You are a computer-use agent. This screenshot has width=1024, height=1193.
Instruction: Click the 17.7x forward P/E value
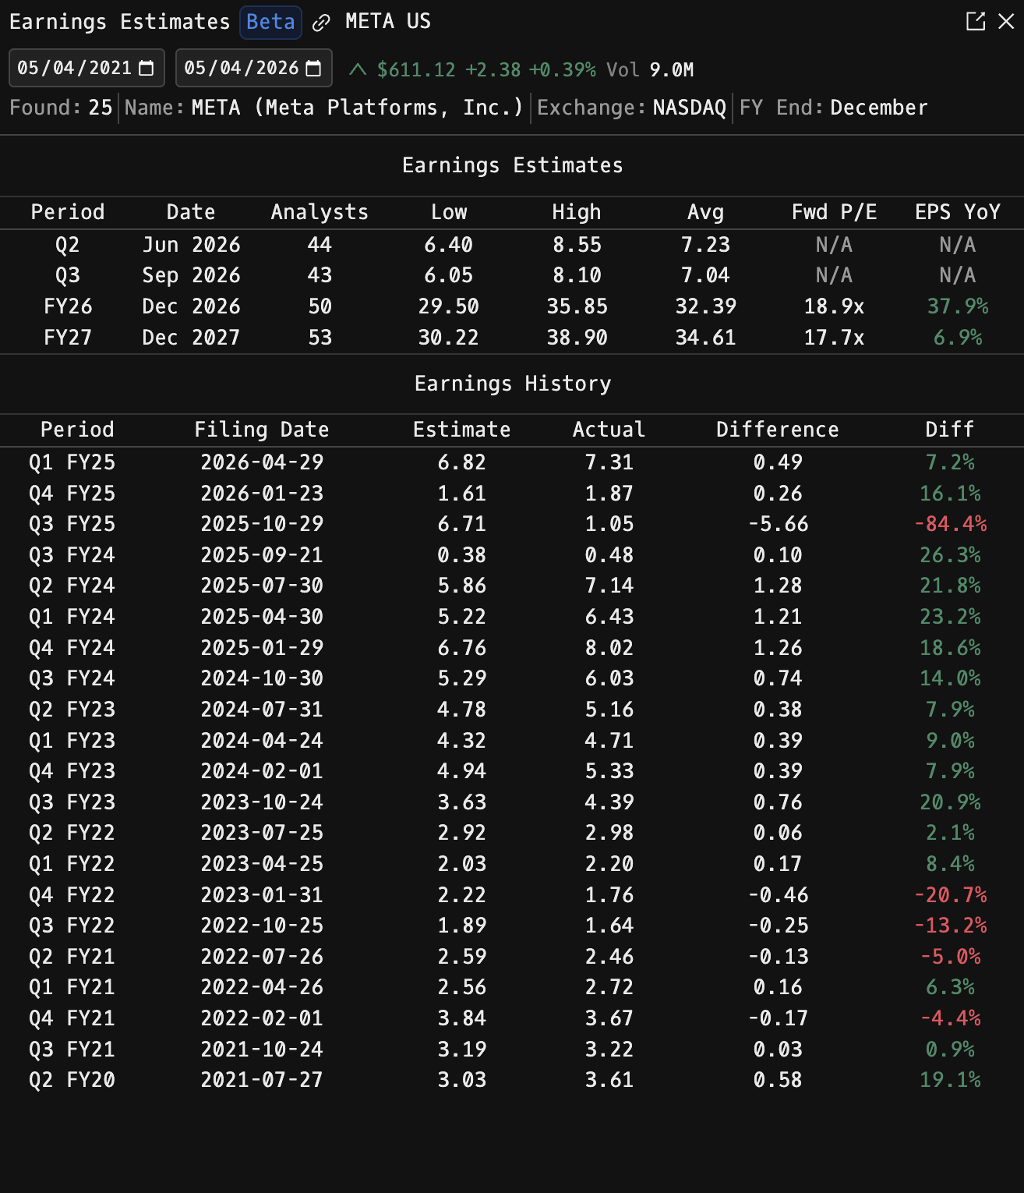pos(834,338)
